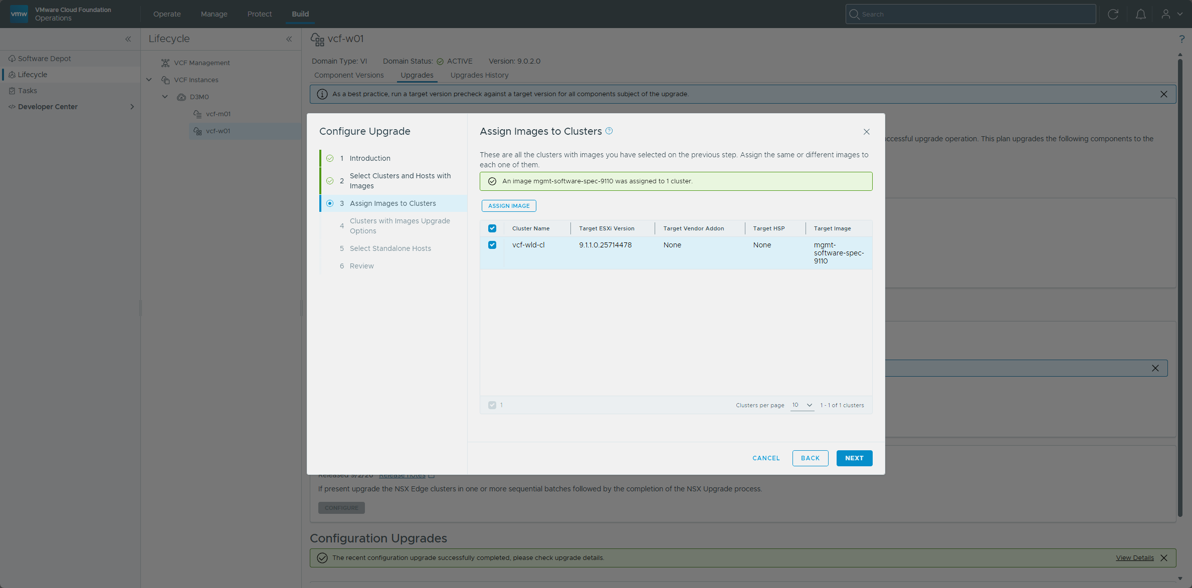1192x588 pixels.
Task: Open the user account menu
Action: tap(1172, 14)
